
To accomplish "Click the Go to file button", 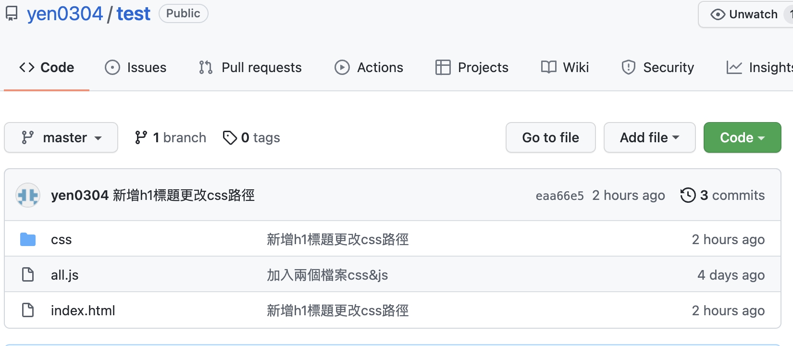I will pyautogui.click(x=550, y=137).
